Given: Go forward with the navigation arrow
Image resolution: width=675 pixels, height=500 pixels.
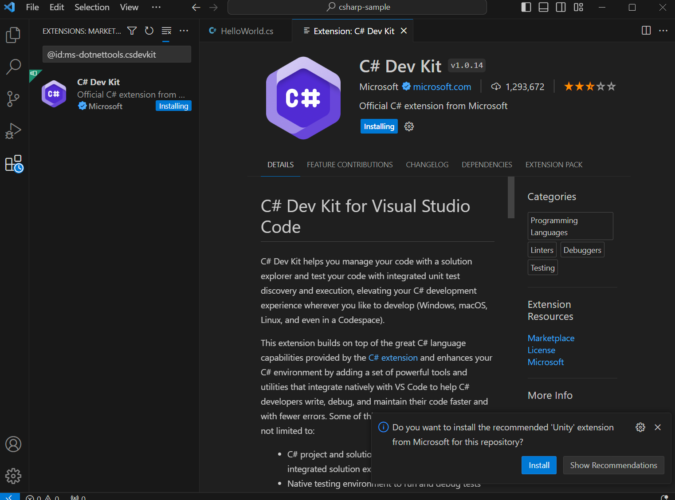Looking at the screenshot, I should point(213,8).
